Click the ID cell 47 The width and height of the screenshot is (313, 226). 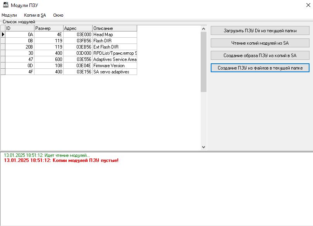20,59
